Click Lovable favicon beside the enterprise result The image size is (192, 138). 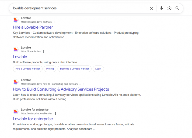[x=16, y=112]
